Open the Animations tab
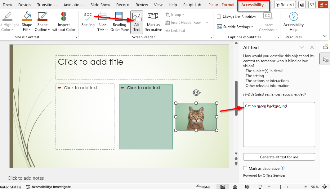 74,5
